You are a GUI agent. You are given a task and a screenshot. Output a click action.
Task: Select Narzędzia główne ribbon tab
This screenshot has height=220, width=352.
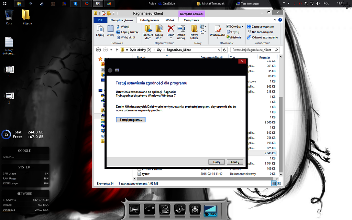pyautogui.click(x=122, y=20)
